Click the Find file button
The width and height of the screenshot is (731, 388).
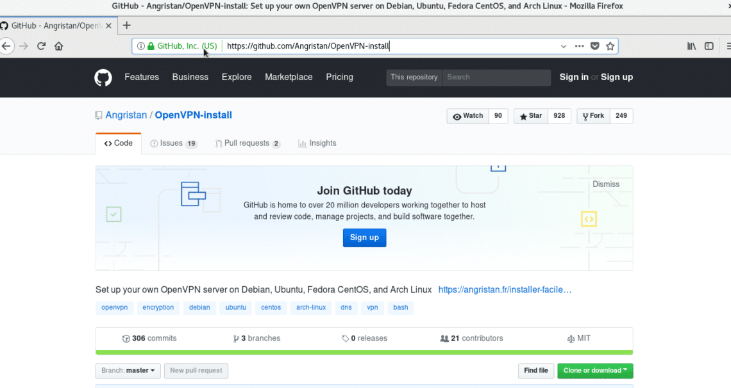pyautogui.click(x=535, y=371)
